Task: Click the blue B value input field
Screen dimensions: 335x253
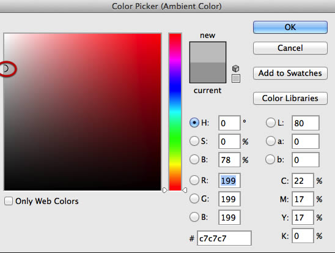Action: (229, 217)
